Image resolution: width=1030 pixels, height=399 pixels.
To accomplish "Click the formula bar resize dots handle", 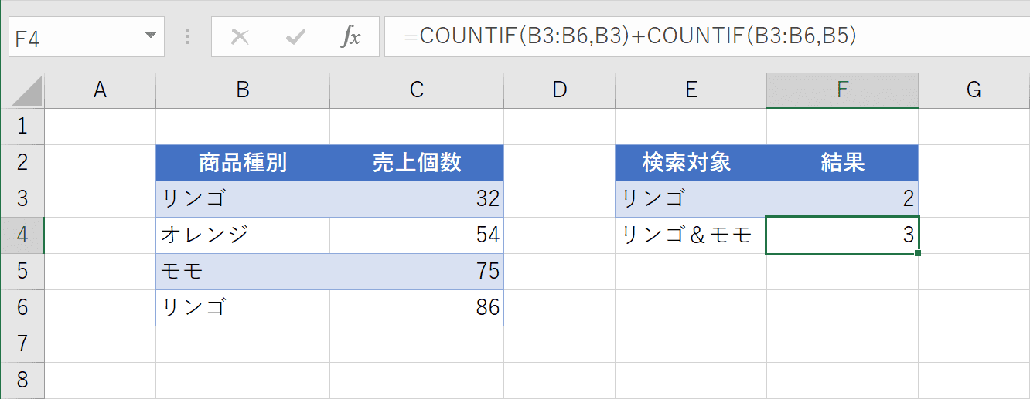I will [x=188, y=37].
